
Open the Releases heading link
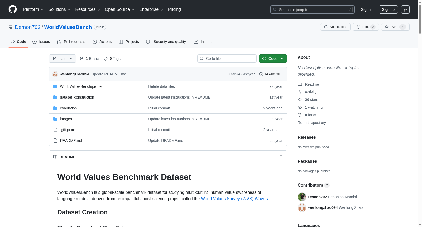(x=307, y=137)
